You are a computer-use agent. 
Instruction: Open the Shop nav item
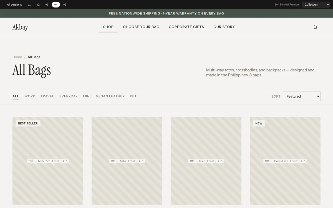(108, 27)
